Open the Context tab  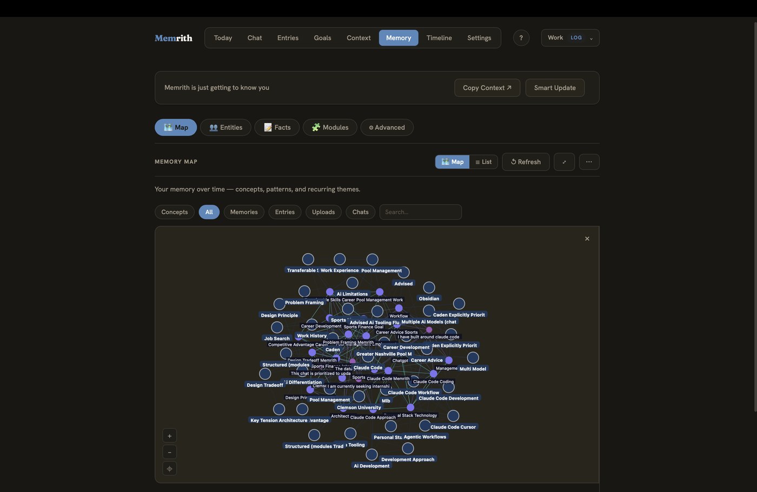[358, 38]
